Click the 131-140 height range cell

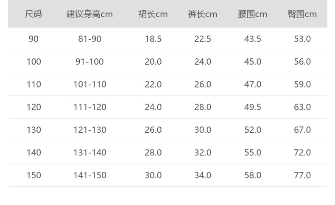pyautogui.click(x=89, y=153)
